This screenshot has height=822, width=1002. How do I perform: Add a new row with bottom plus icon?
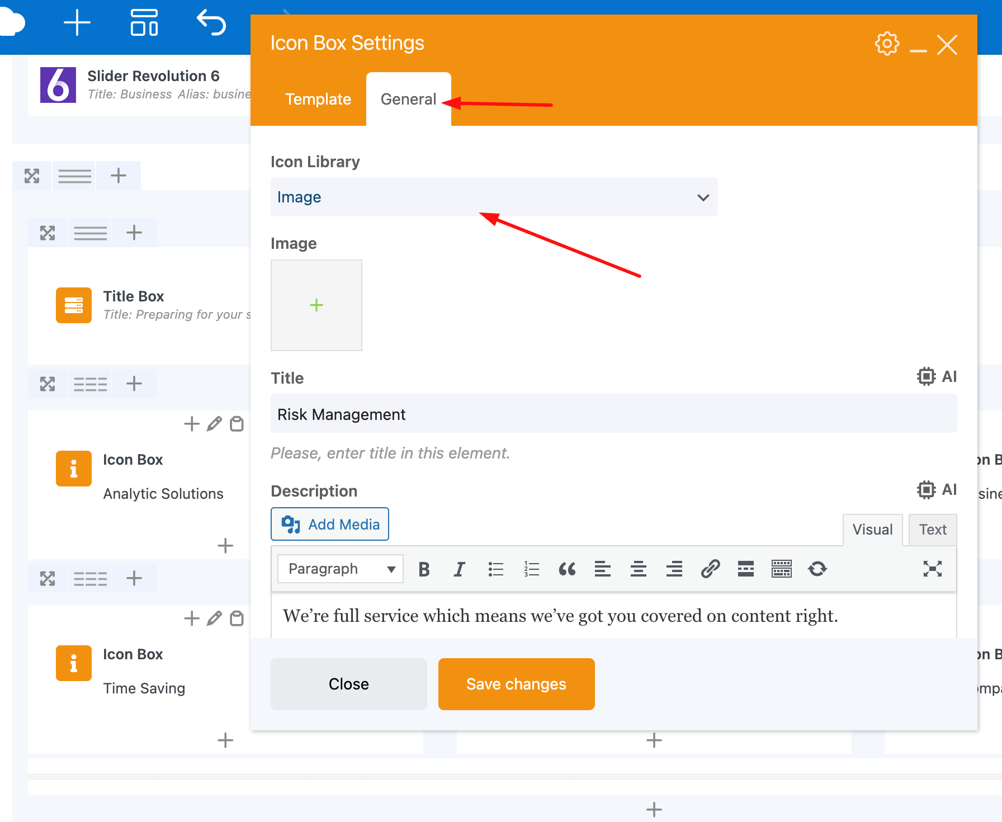(654, 809)
